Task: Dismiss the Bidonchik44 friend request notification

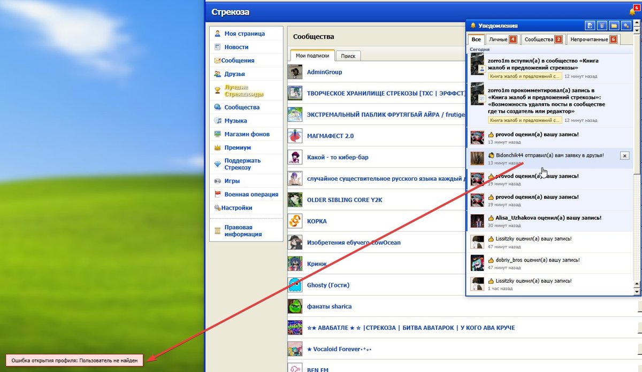Action: [x=624, y=156]
